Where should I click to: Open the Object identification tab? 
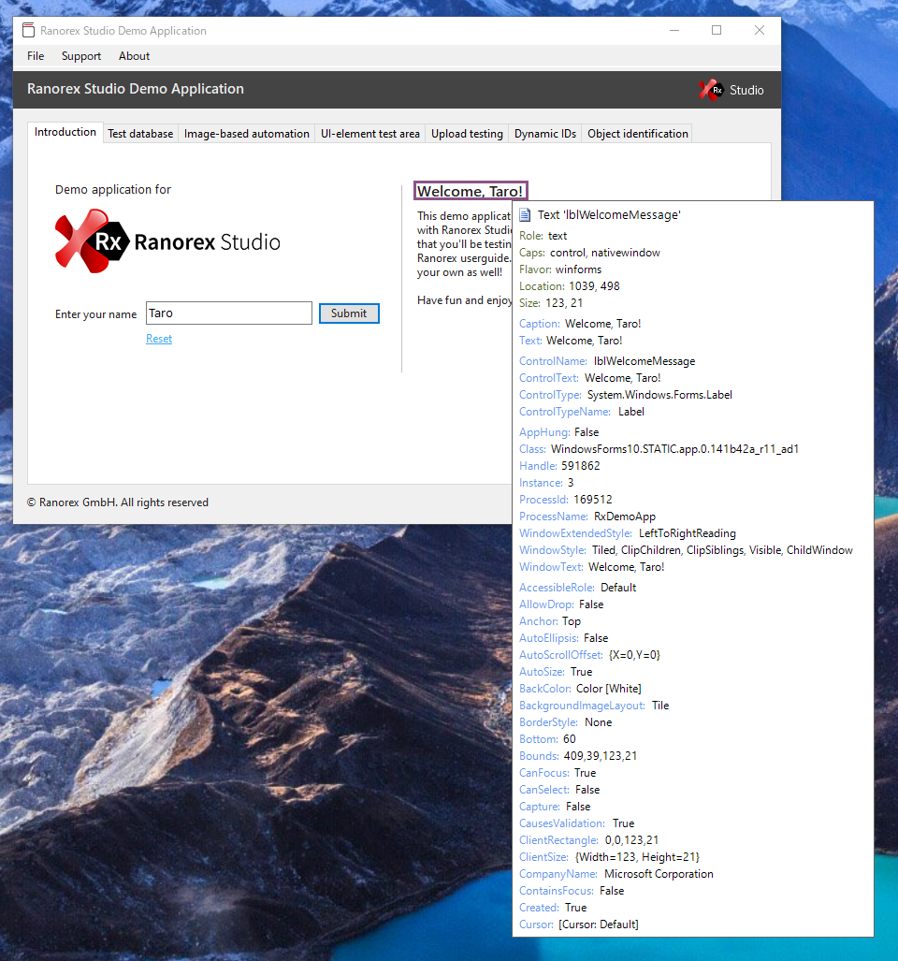[638, 134]
